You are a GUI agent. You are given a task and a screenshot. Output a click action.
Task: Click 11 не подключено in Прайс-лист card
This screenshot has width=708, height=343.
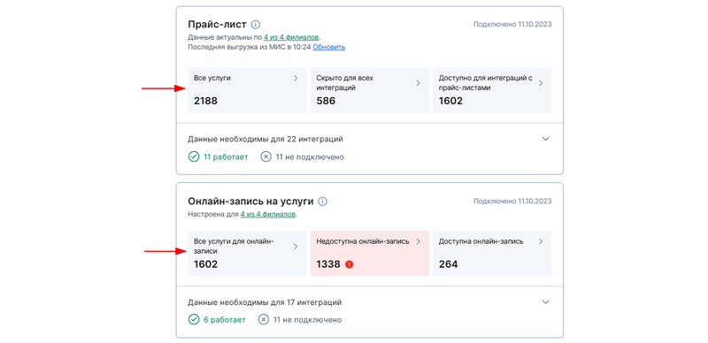(310, 157)
